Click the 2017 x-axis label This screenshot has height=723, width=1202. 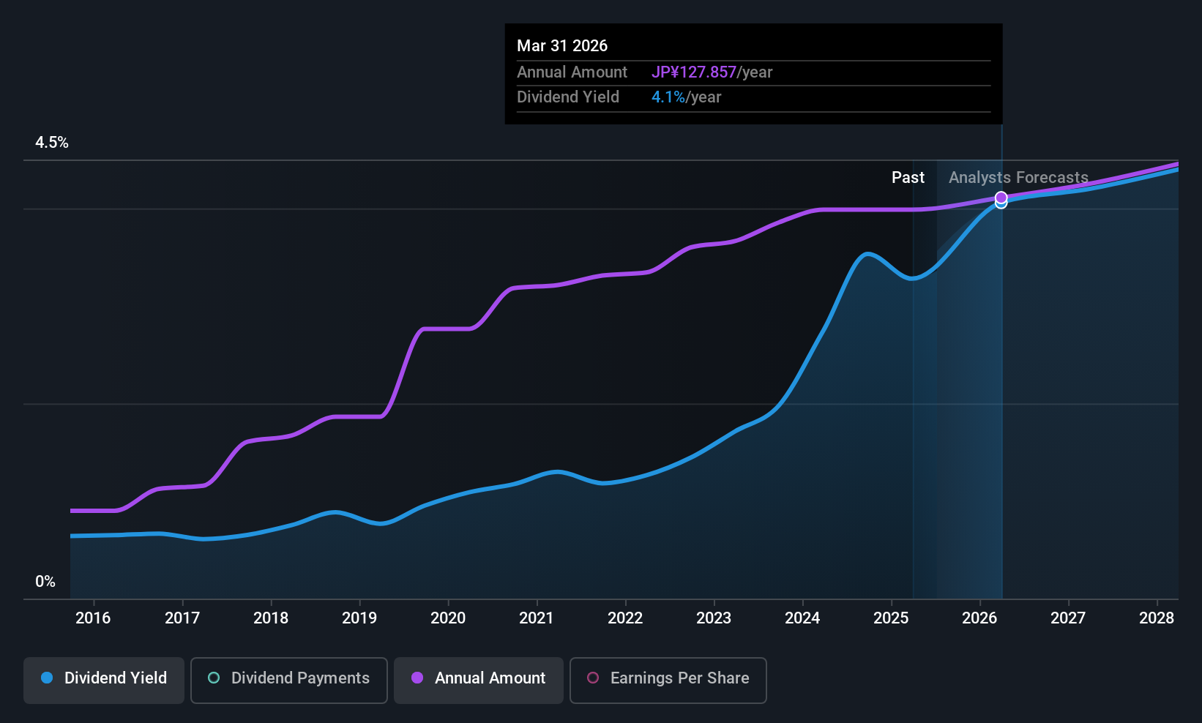click(182, 618)
